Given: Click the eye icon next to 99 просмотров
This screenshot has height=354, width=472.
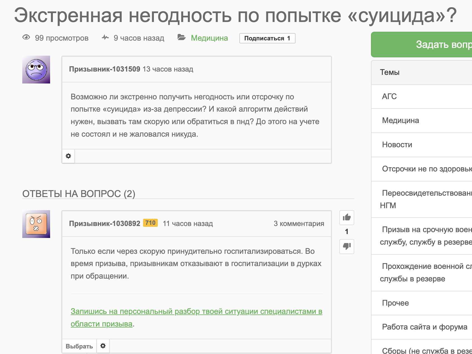Looking at the screenshot, I should (x=26, y=38).
